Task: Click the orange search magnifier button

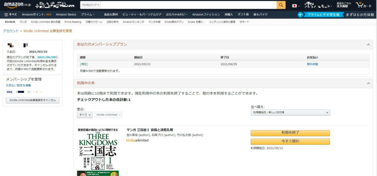Action: point(281,5)
